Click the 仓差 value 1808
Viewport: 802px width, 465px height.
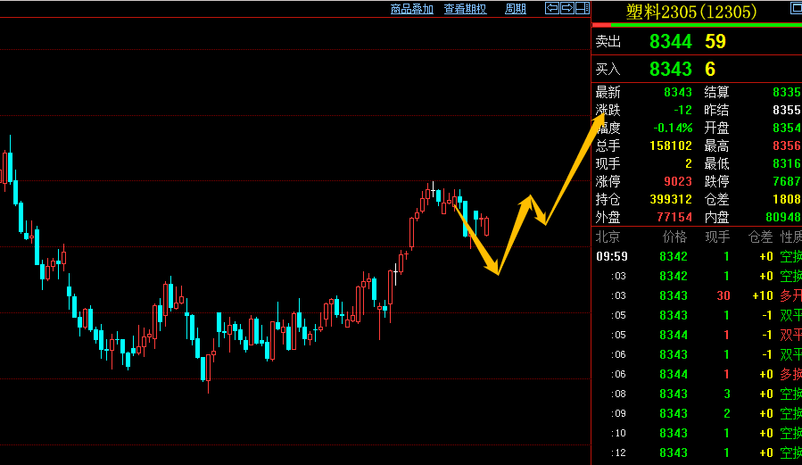(x=787, y=200)
